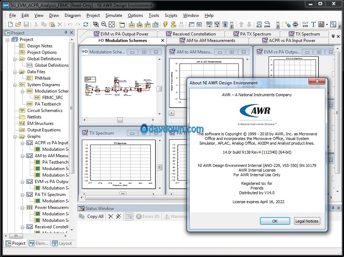Open the Scripts menu
344x257 pixels.
(171, 15)
